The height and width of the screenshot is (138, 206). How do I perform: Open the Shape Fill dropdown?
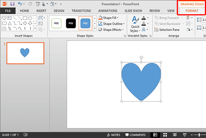[x=109, y=18]
